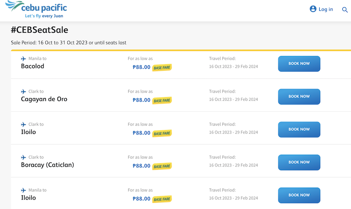This screenshot has height=209, width=351.
Task: Click the user account icon beside Log in
Action: click(x=313, y=9)
